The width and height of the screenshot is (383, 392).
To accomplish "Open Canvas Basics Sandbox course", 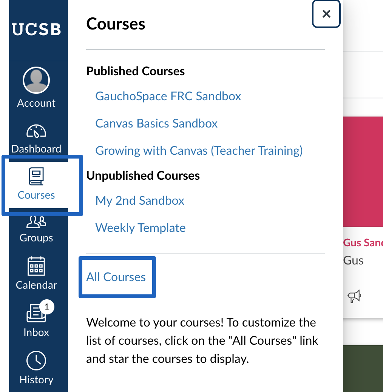I will click(156, 123).
